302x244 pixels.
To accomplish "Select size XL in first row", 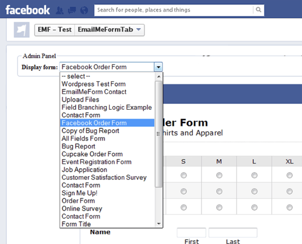I will tap(289, 175).
